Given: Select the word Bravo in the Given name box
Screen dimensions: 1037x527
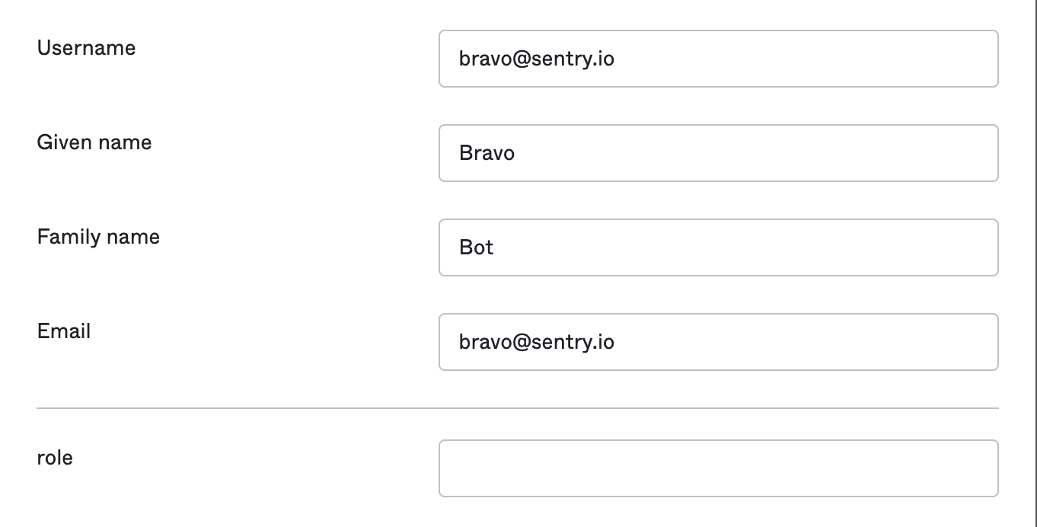Looking at the screenshot, I should (x=486, y=152).
